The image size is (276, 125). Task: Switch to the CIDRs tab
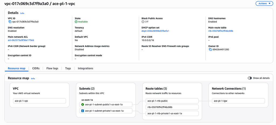(36, 68)
